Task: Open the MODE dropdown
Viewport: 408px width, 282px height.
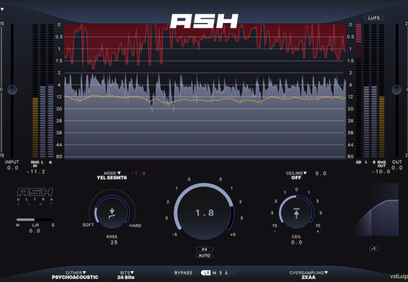Action: pos(112,175)
